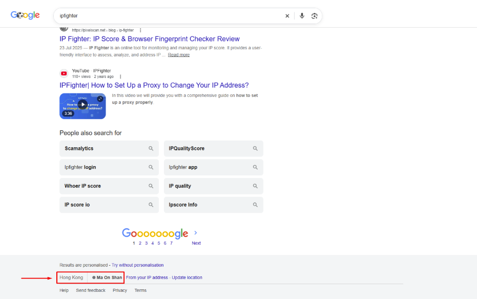Viewport: 477px width, 299px height.
Task: Open the Terms footer link
Action: (x=140, y=290)
